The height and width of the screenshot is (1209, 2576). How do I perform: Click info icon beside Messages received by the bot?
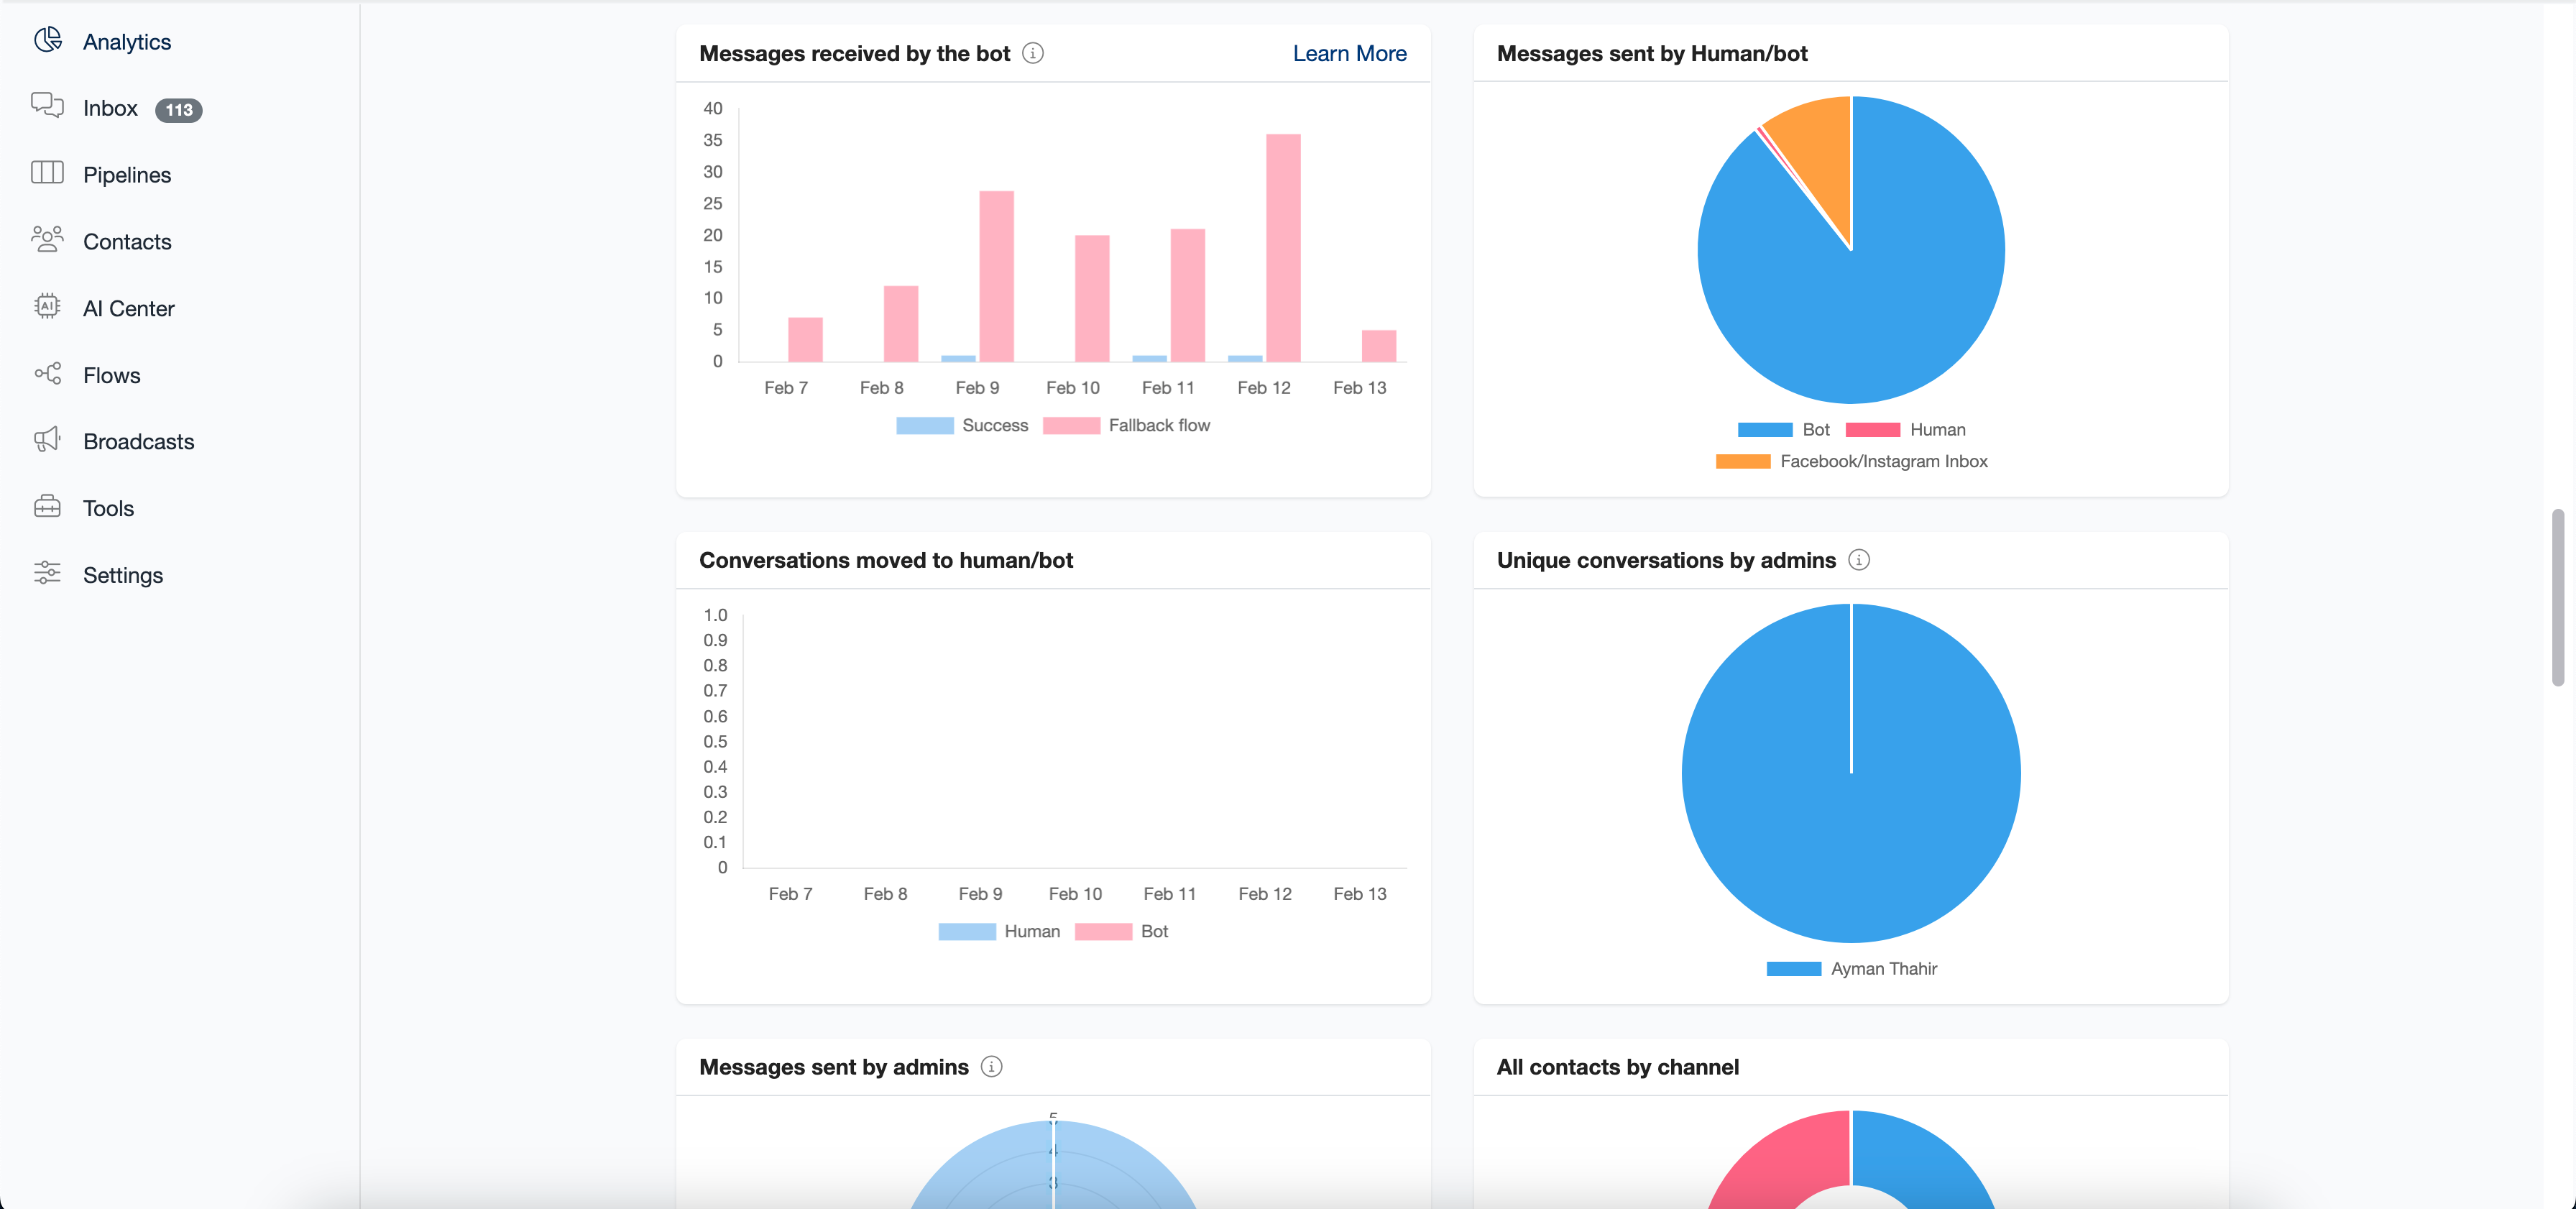click(x=1033, y=53)
